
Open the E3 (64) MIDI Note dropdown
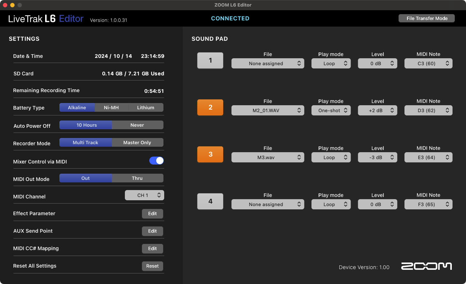429,157
